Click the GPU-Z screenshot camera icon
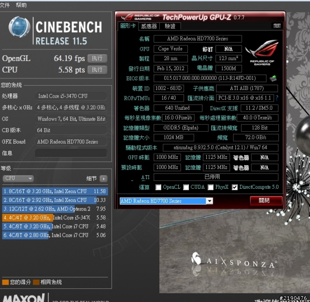 coord(277,26)
